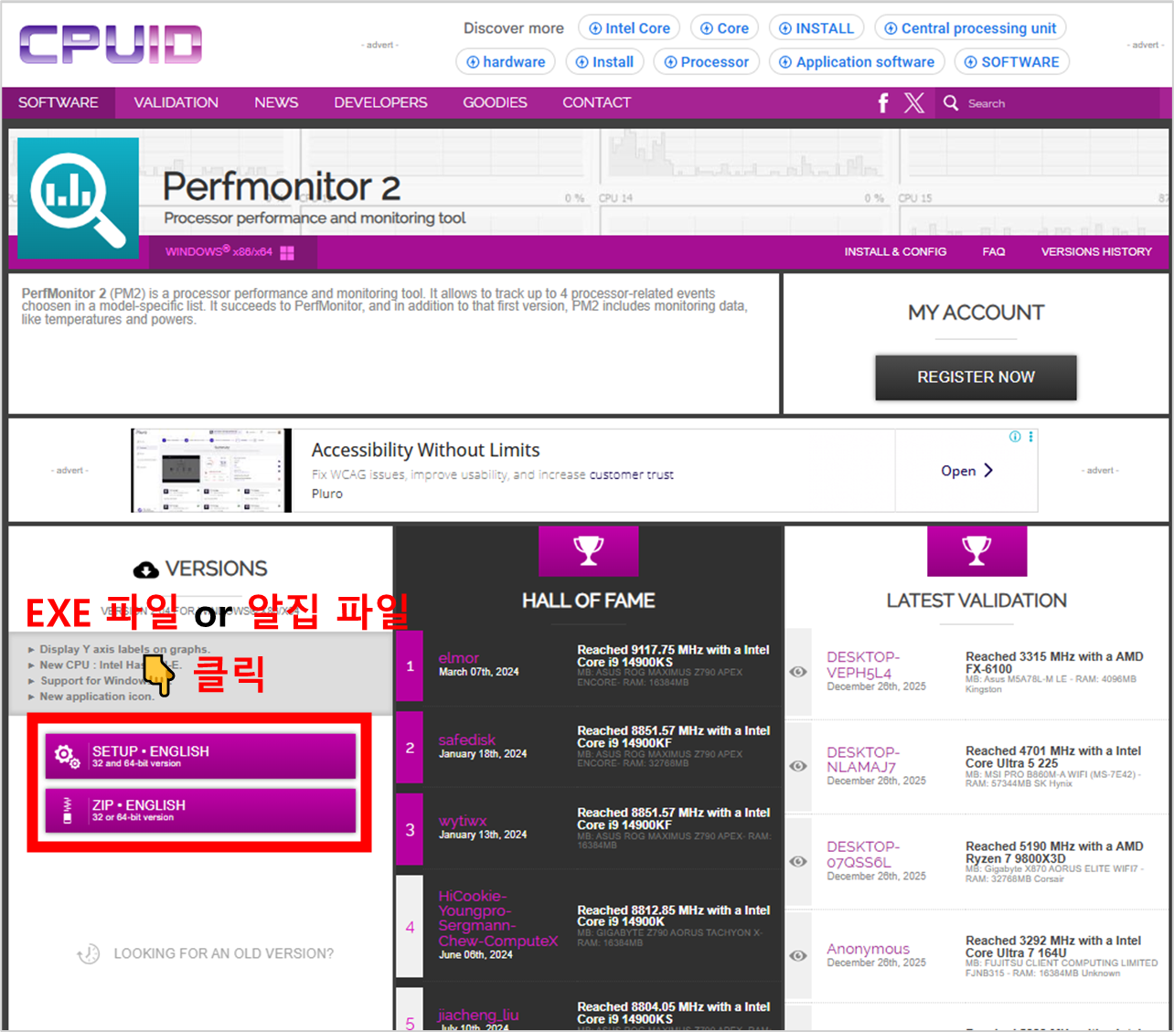This screenshot has height=1032, width=1174.
Task: Click the REGISTER NOW button
Action: [x=976, y=378]
